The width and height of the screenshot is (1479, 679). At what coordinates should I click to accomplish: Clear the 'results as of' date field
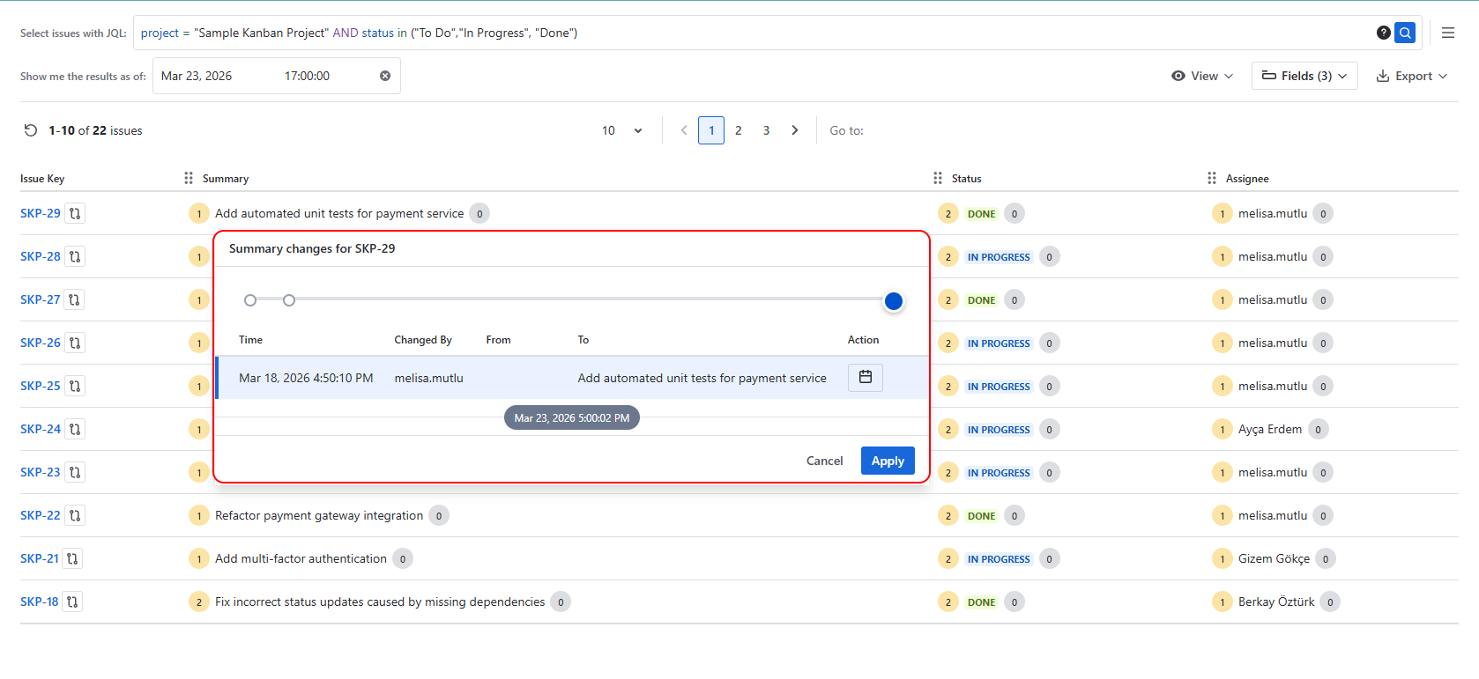(385, 76)
